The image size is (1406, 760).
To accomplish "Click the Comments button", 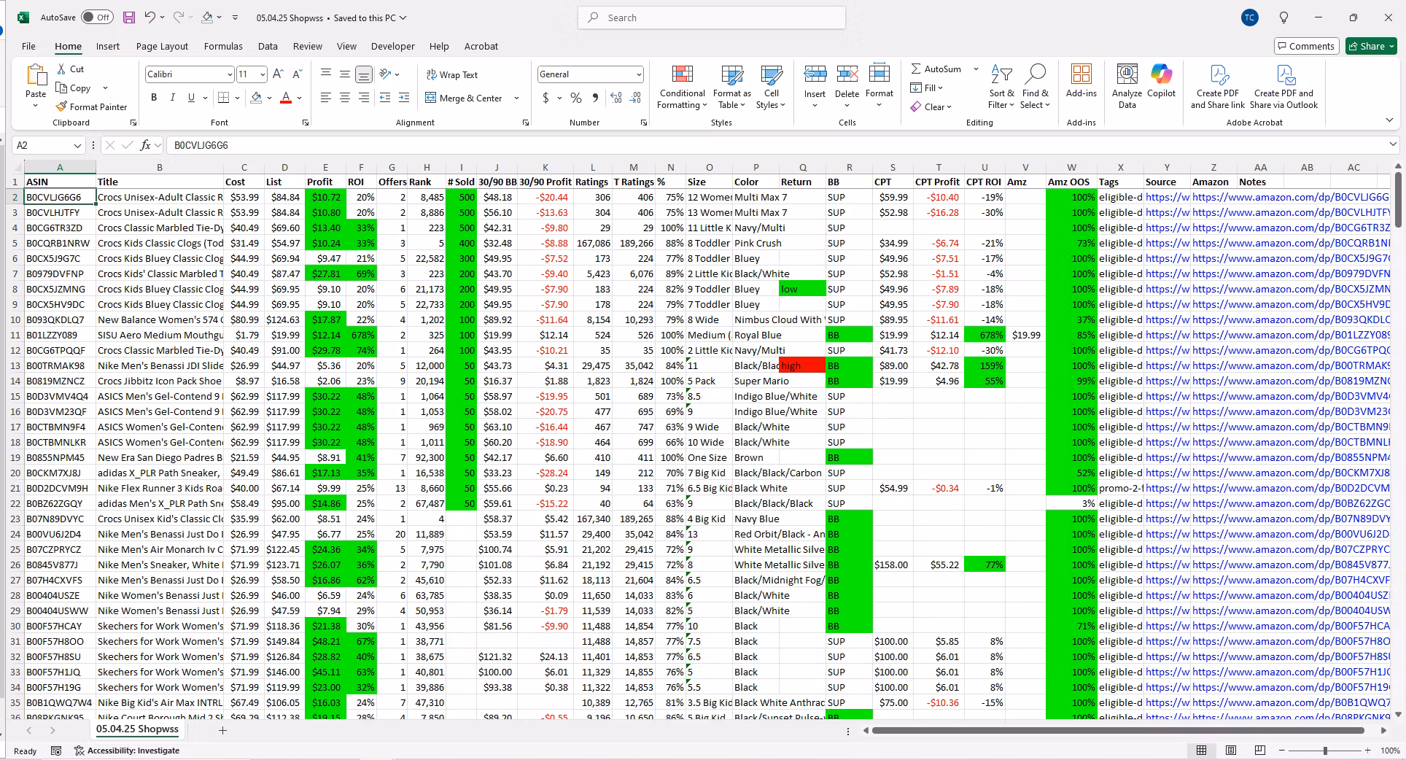I will coord(1306,46).
